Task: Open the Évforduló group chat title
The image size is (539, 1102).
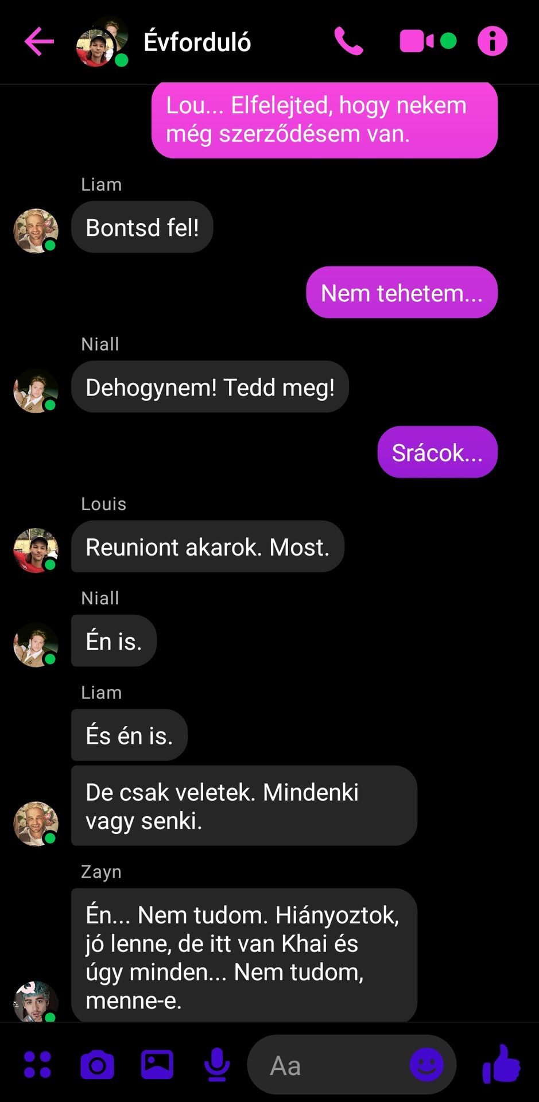Action: pos(197,42)
